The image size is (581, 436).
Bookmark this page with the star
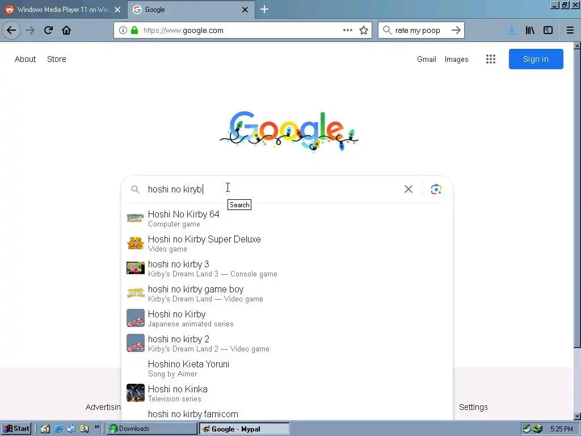point(364,31)
